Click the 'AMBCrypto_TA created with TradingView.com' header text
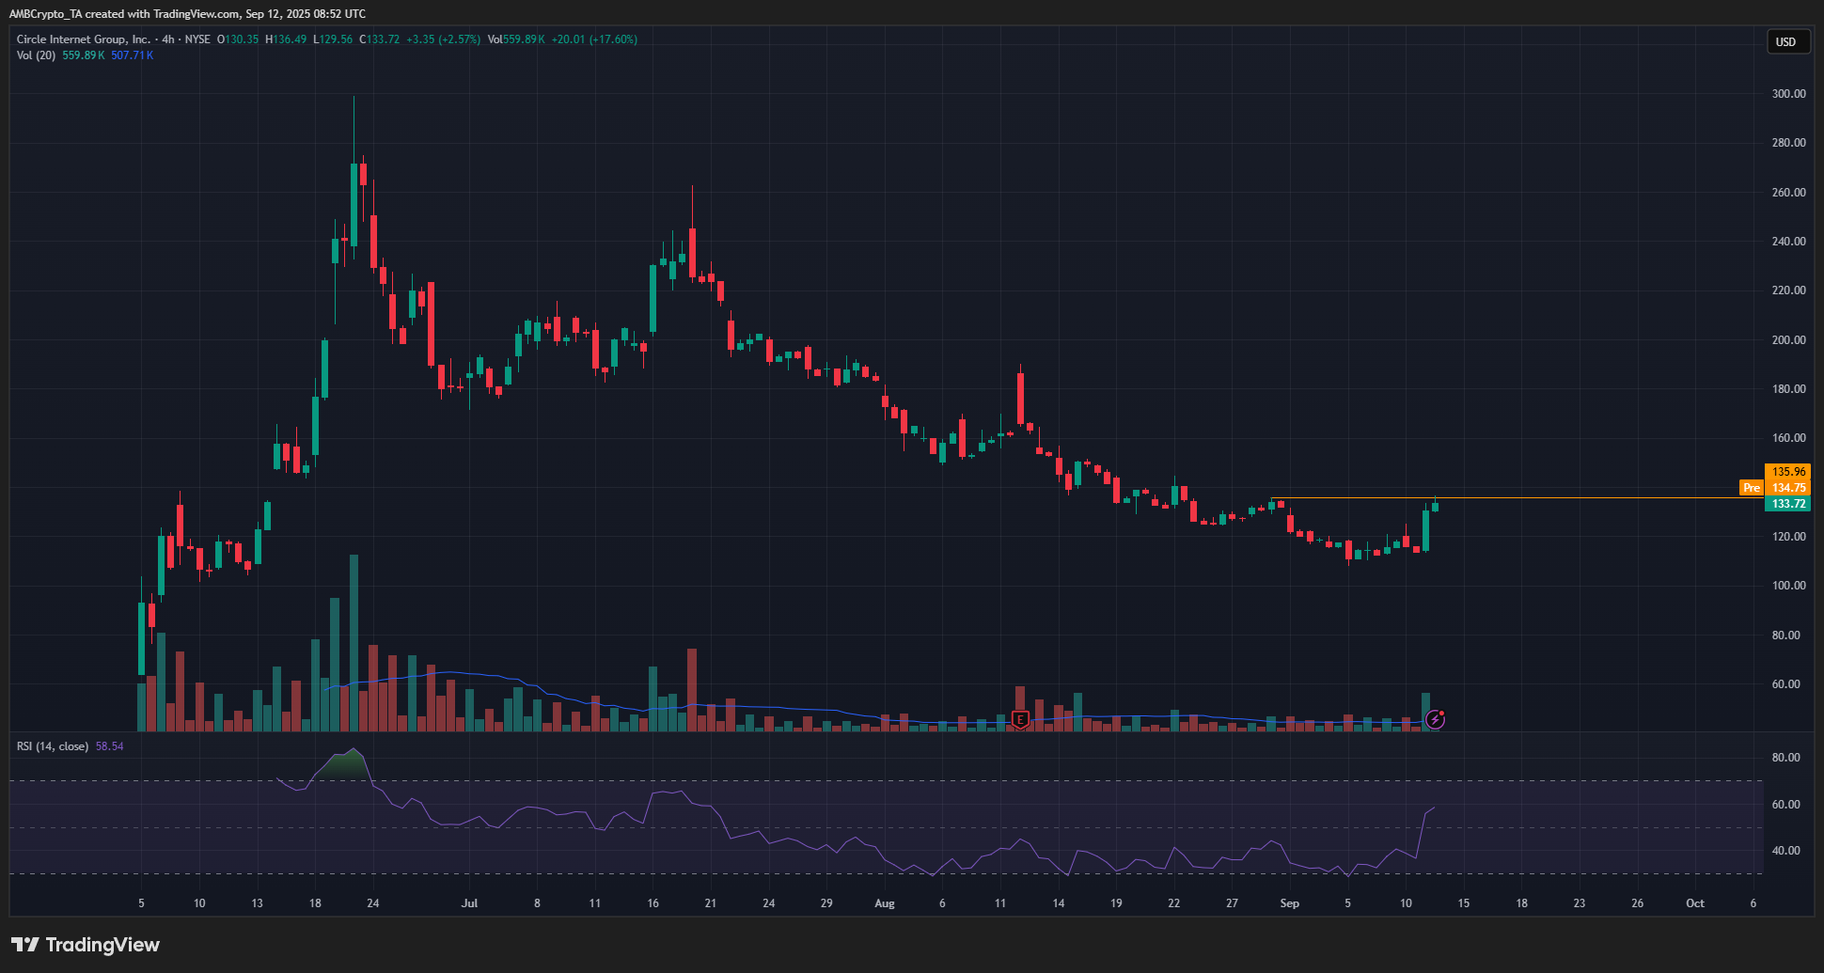This screenshot has width=1824, height=973. [x=187, y=14]
